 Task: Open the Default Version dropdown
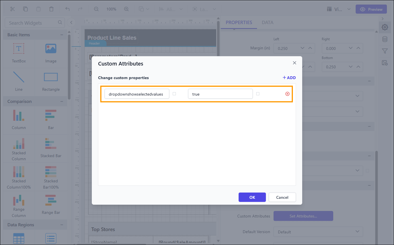coord(318,232)
